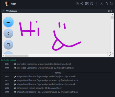Toggle whiteboard fullscreen mode

pos(109,54)
